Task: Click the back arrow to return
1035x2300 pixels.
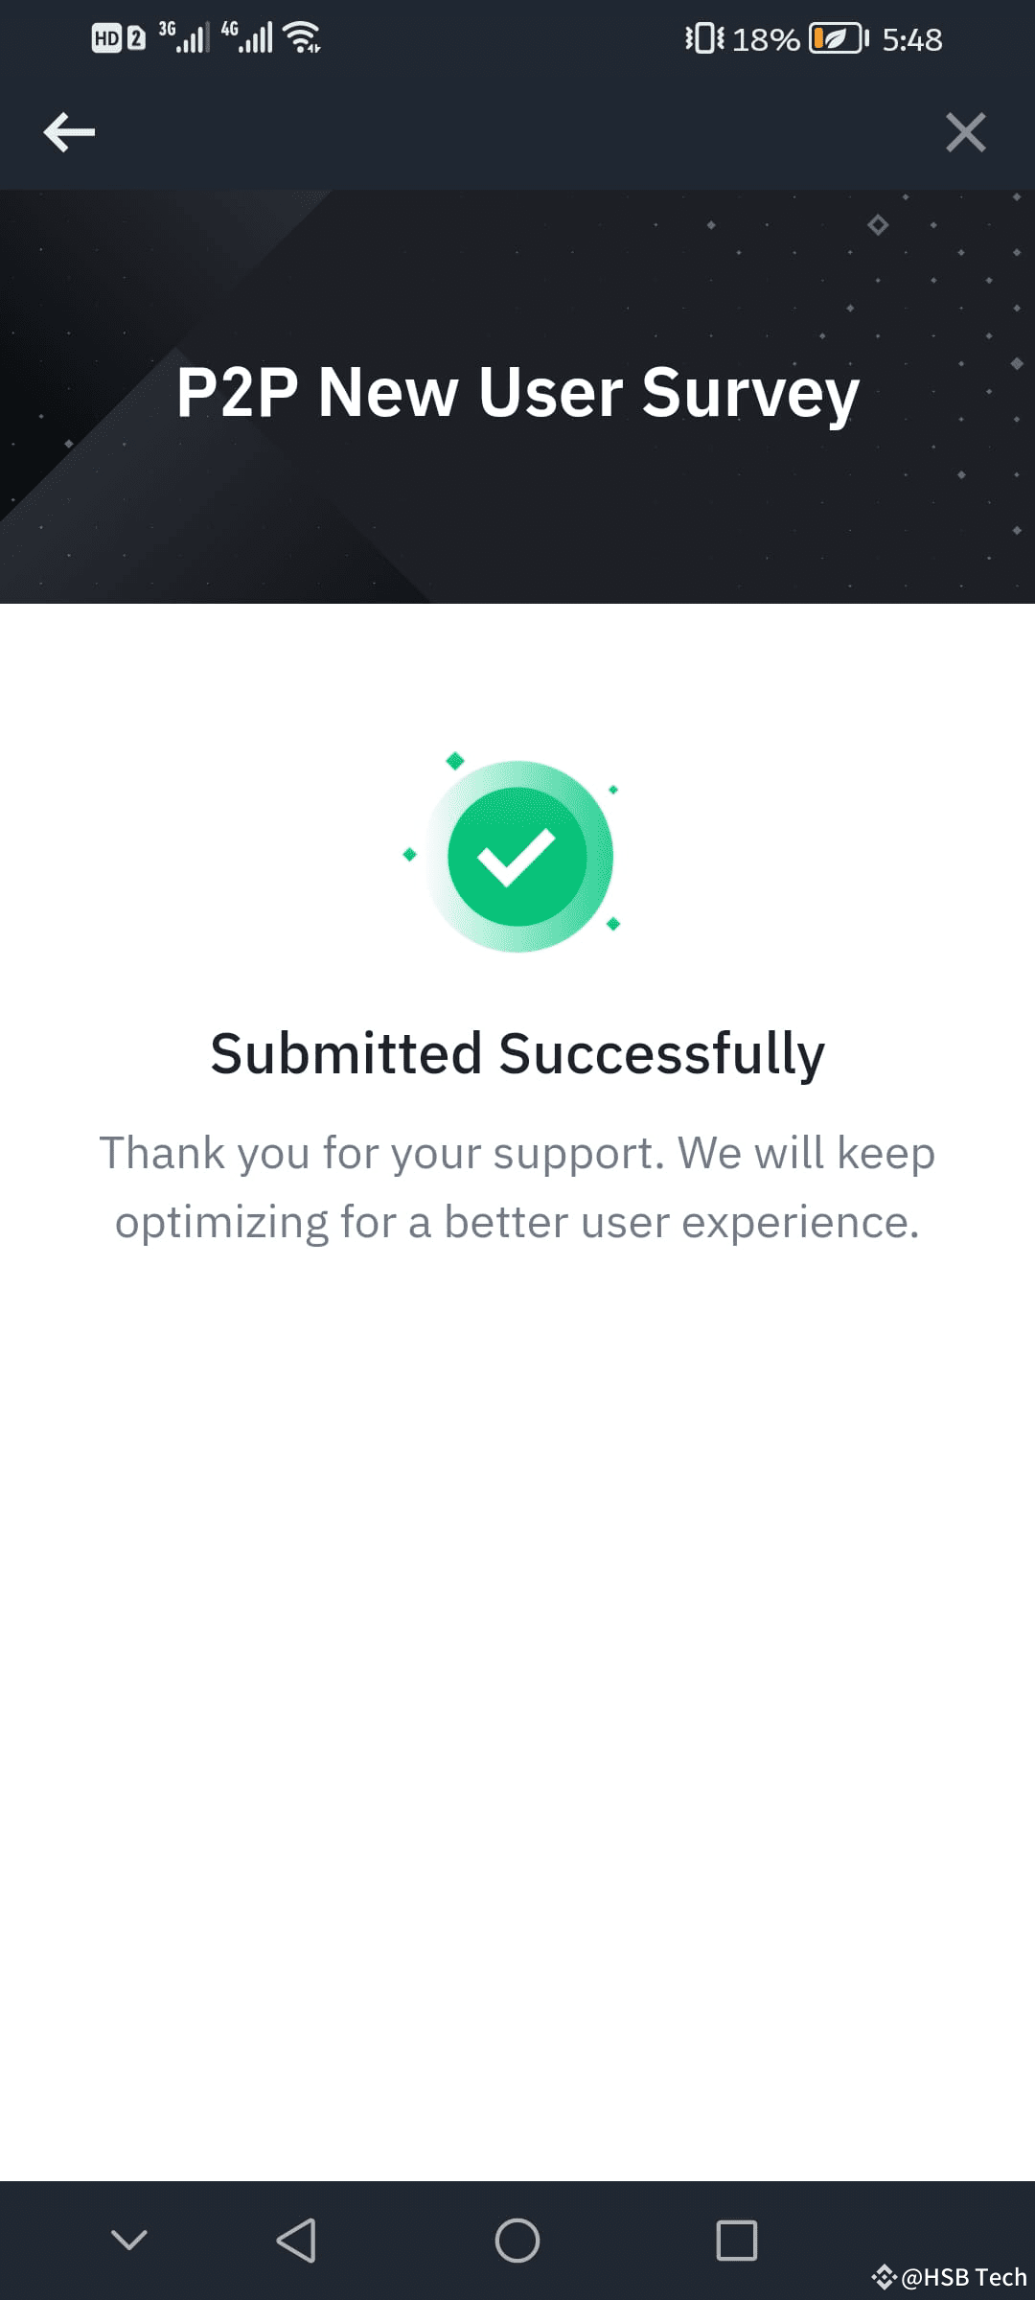Action: pyautogui.click(x=69, y=133)
